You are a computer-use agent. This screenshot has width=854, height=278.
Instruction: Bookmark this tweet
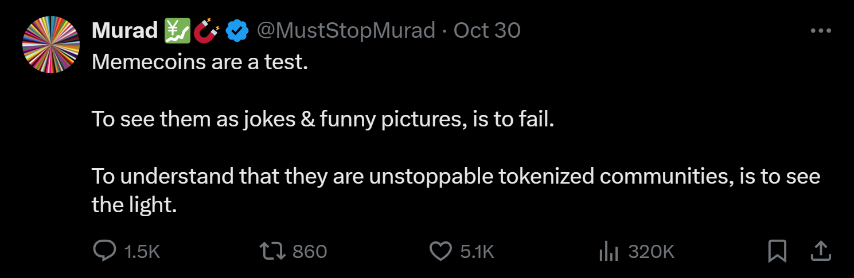777,251
